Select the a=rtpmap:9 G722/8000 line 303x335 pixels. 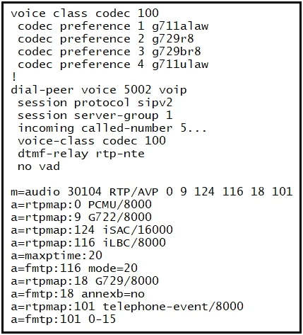pyautogui.click(x=81, y=217)
